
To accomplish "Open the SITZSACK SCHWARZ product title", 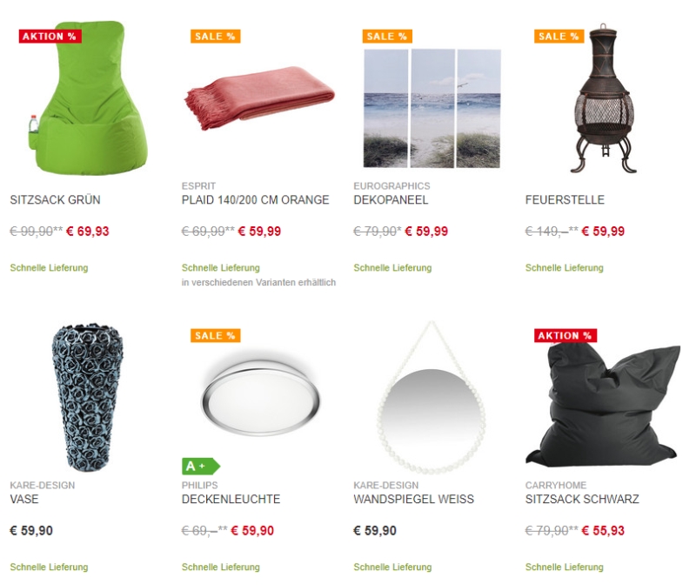I will click(582, 500).
